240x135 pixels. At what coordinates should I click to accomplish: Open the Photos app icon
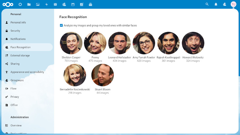[38, 4]
